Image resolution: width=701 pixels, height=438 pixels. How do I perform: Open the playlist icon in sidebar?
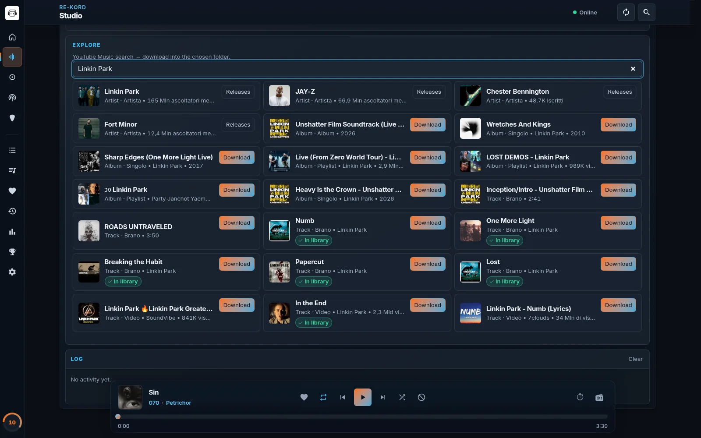pyautogui.click(x=12, y=171)
